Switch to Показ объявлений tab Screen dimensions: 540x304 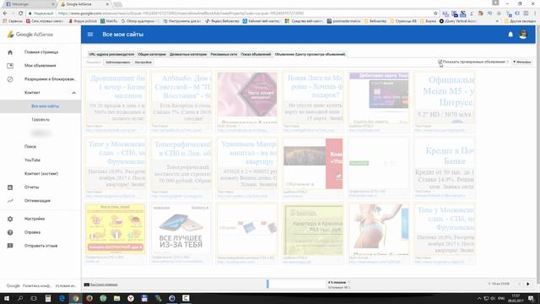[x=256, y=54]
